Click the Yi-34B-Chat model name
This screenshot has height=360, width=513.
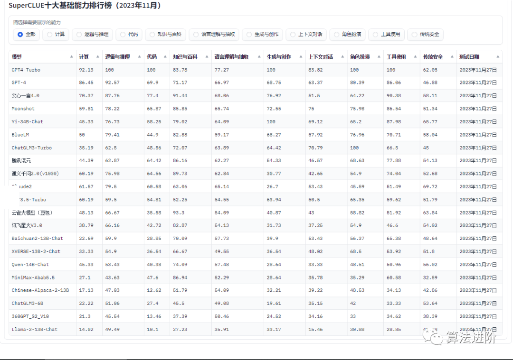coord(27,122)
